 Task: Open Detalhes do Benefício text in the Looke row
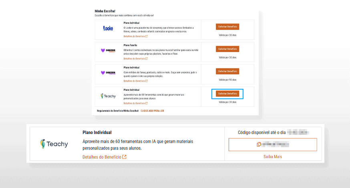(x=134, y=36)
